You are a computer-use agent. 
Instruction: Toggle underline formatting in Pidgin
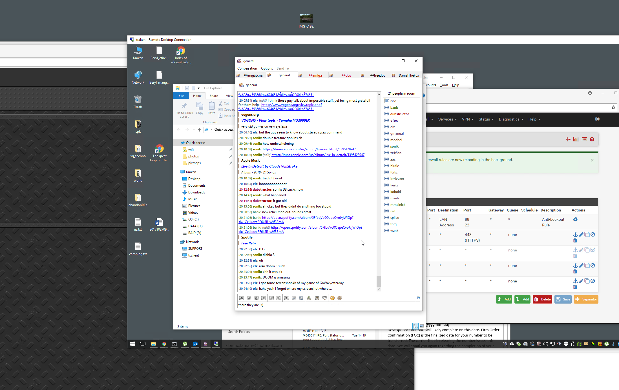(x=256, y=298)
